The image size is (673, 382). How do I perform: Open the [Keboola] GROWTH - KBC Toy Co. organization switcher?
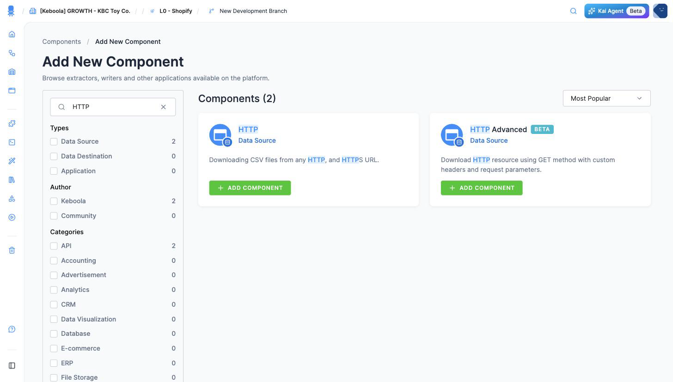(85, 11)
